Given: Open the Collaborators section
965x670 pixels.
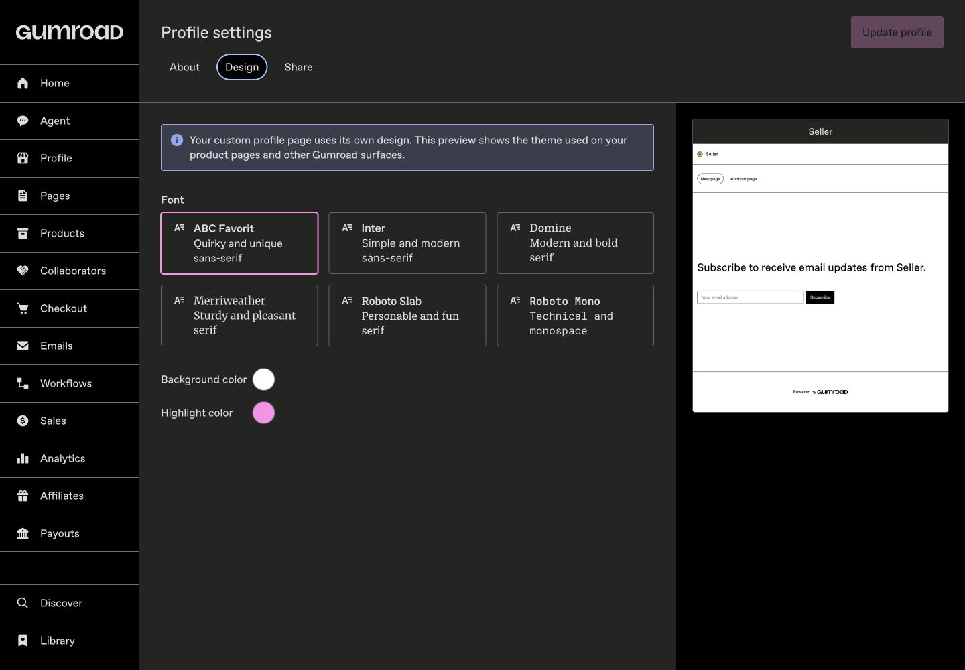Looking at the screenshot, I should tap(70, 271).
